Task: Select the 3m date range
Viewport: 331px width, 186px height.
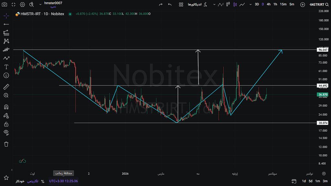Action: (325, 181)
